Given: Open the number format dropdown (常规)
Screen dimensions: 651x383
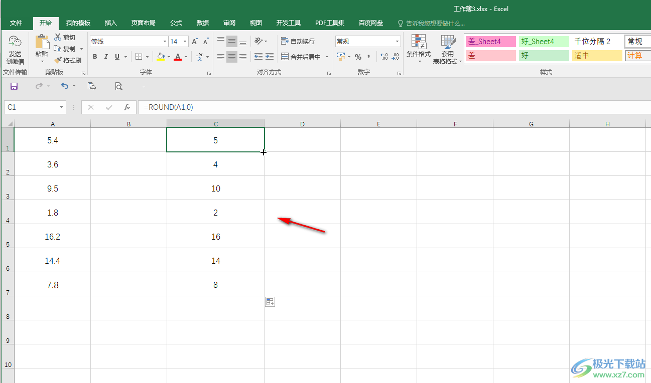Looking at the screenshot, I should click(398, 42).
